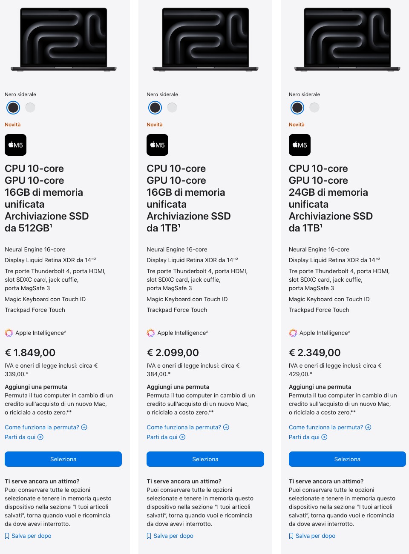Click 'Salva per dopo' on the 24GB model

point(315,536)
